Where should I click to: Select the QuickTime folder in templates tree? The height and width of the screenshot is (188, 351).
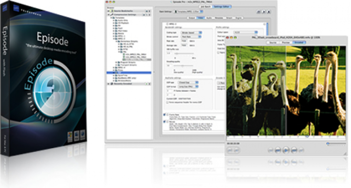(121, 75)
